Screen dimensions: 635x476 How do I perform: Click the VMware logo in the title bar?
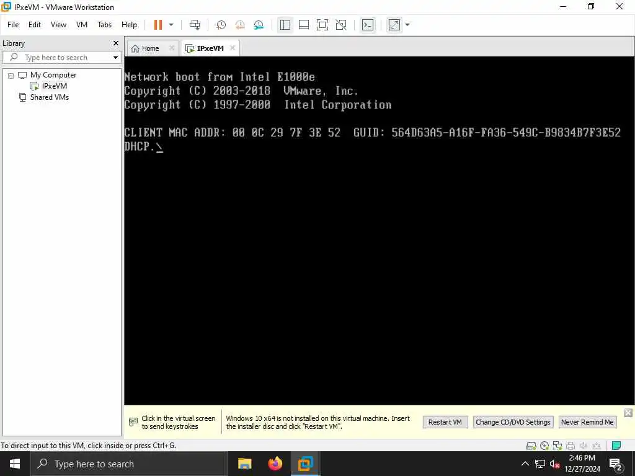(6, 7)
